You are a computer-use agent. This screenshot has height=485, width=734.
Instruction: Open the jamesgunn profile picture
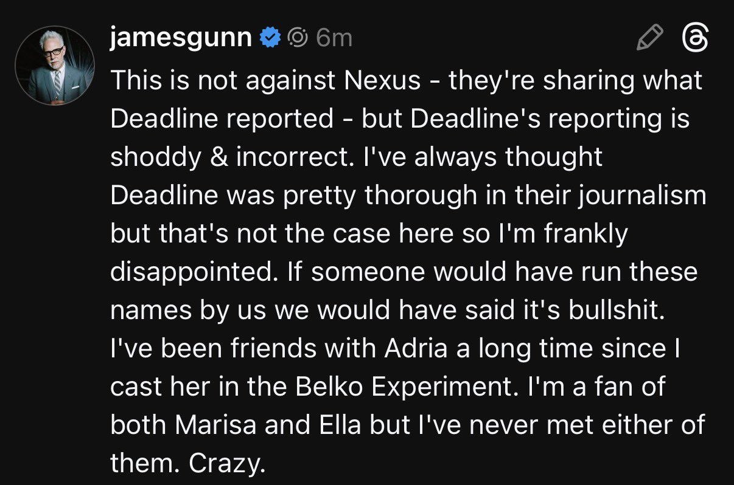(x=54, y=66)
